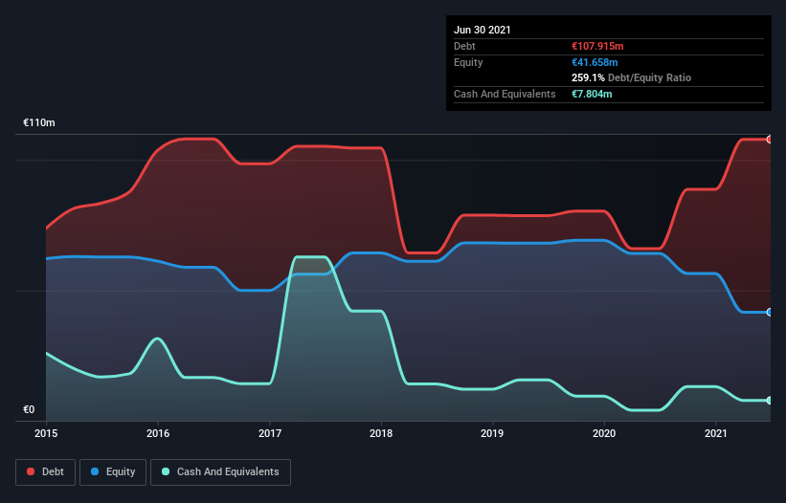Click the 2018 x-axis label

pyautogui.click(x=381, y=433)
